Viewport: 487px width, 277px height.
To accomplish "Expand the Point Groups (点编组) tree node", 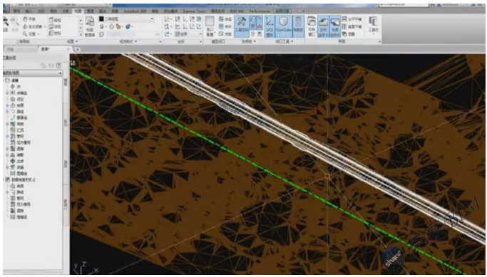I will [x=7, y=93].
